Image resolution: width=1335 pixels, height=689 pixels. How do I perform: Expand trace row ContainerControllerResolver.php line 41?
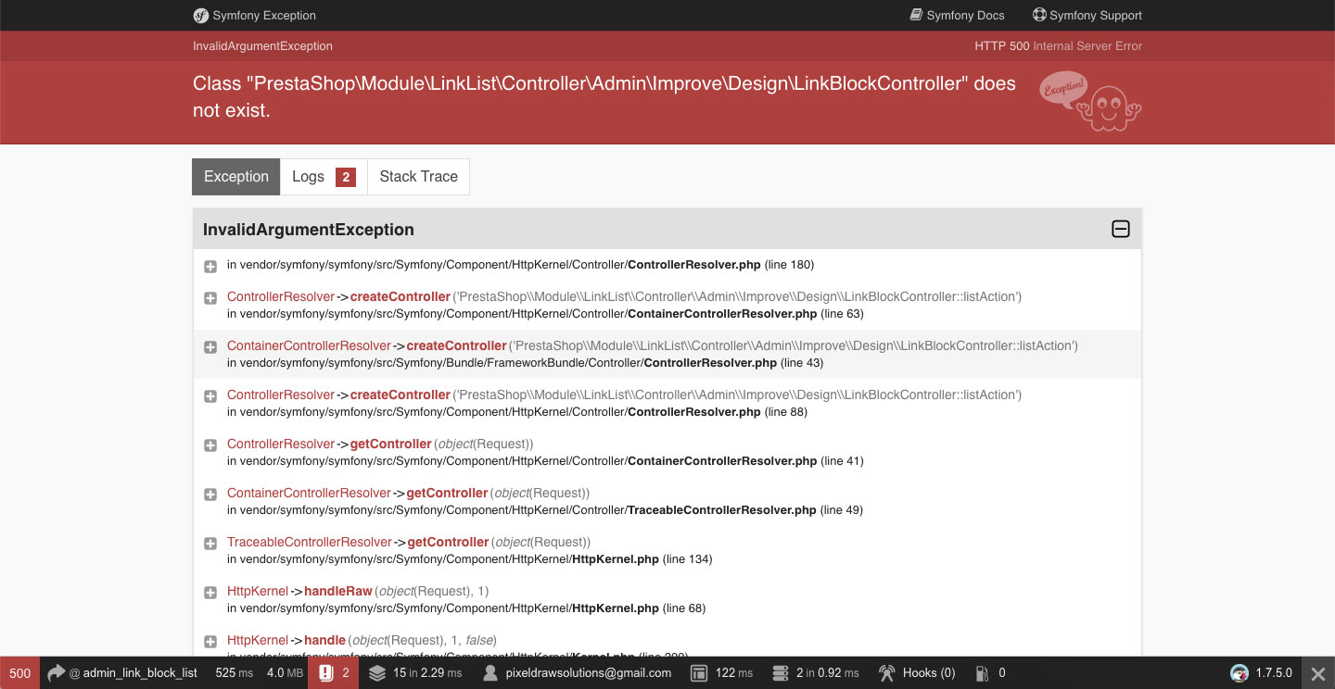[210, 445]
